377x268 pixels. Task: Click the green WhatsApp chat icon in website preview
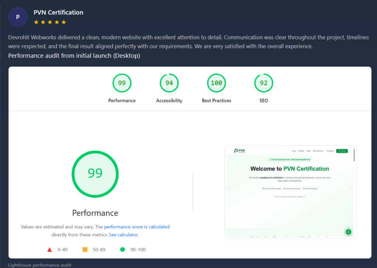pos(348,232)
